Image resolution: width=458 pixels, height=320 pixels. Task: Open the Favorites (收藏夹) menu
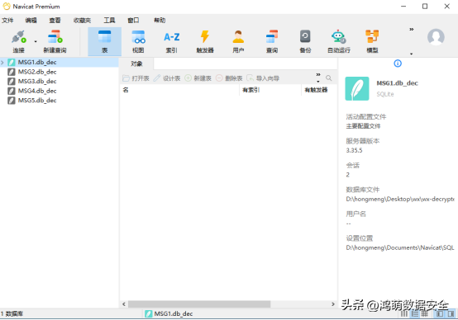(x=82, y=21)
